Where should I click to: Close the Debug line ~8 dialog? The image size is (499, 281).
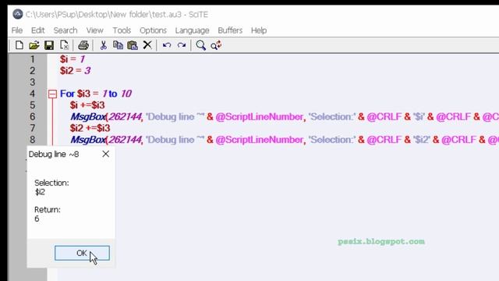[x=106, y=155]
